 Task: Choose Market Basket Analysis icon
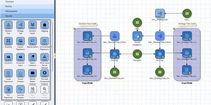[x=32, y=73]
